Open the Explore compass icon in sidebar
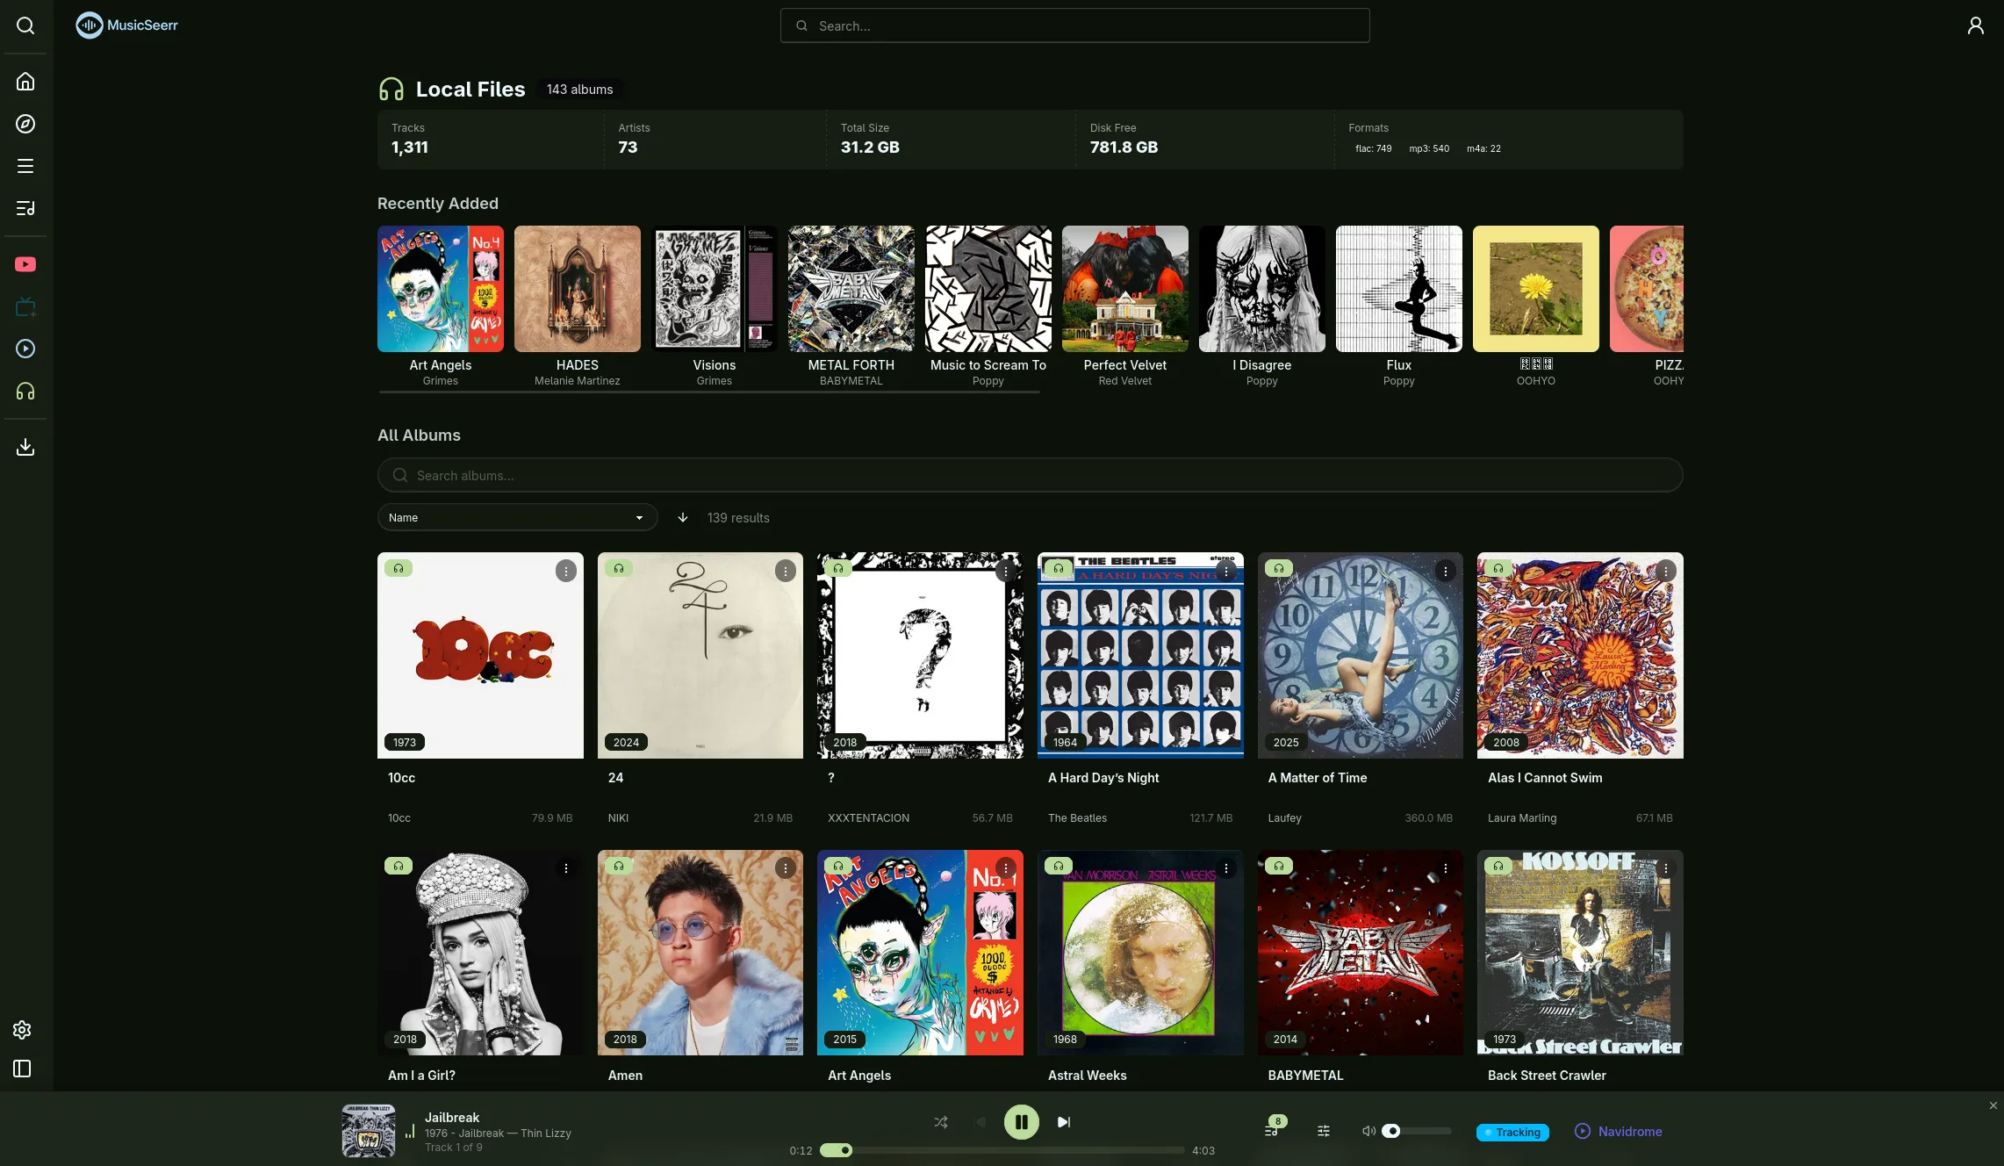This screenshot has width=2004, height=1166. [x=25, y=124]
